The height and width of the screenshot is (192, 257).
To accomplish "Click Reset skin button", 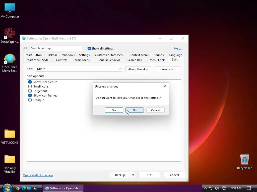I will pyautogui.click(x=168, y=69).
